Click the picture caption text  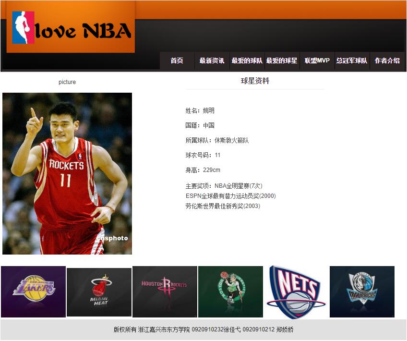67,82
